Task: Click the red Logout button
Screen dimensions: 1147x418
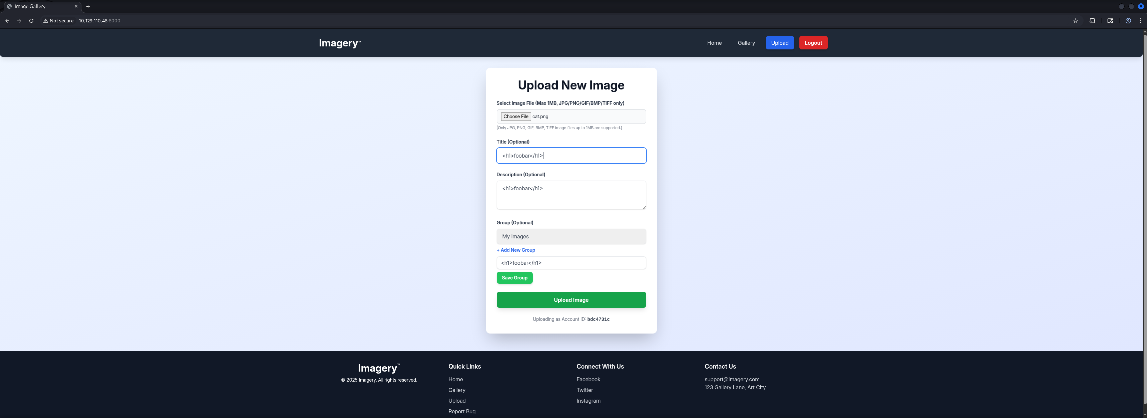Action: pyautogui.click(x=813, y=43)
